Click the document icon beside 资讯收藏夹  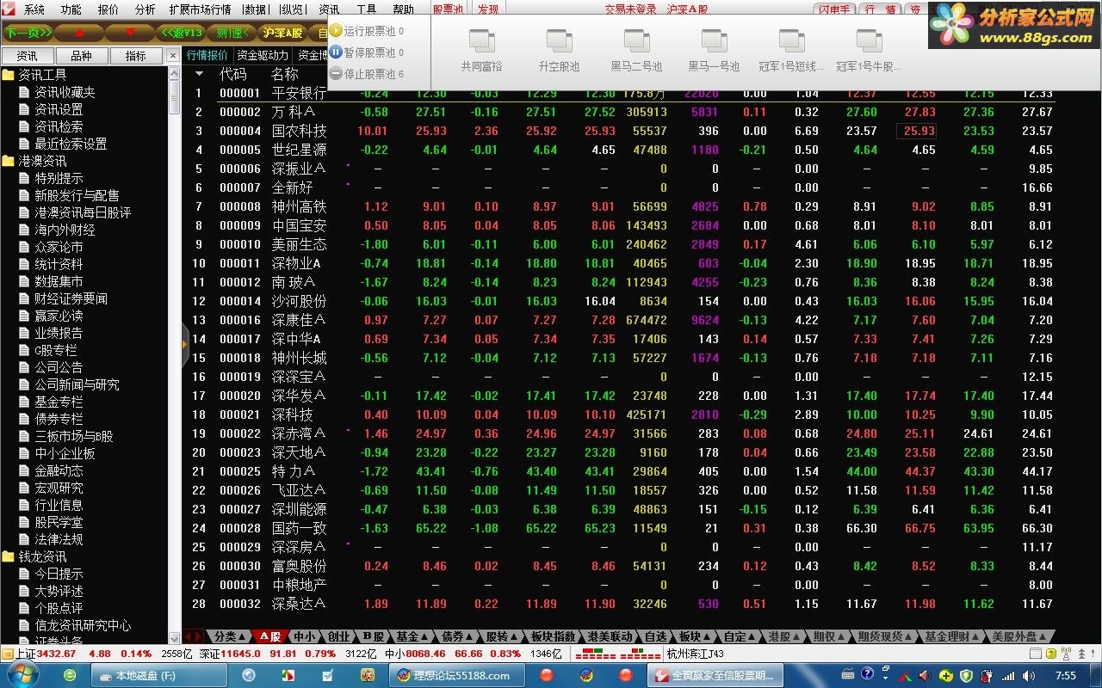[x=24, y=92]
